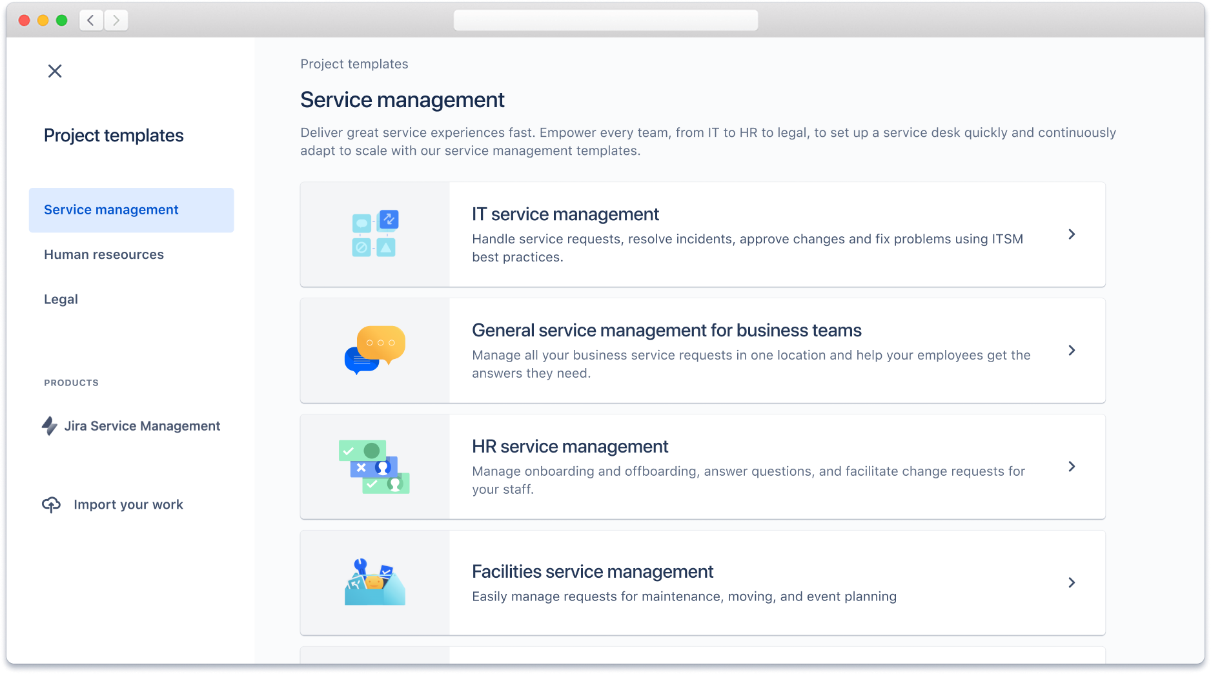1211x674 pixels.
Task: Click the upload cloud icon beside Import your work
Action: point(50,504)
